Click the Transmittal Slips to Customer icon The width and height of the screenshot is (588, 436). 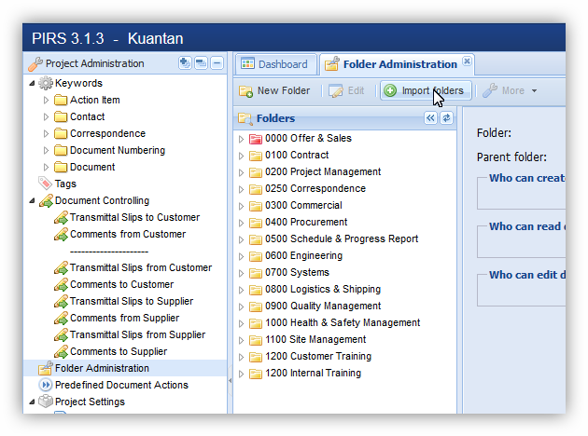point(61,217)
